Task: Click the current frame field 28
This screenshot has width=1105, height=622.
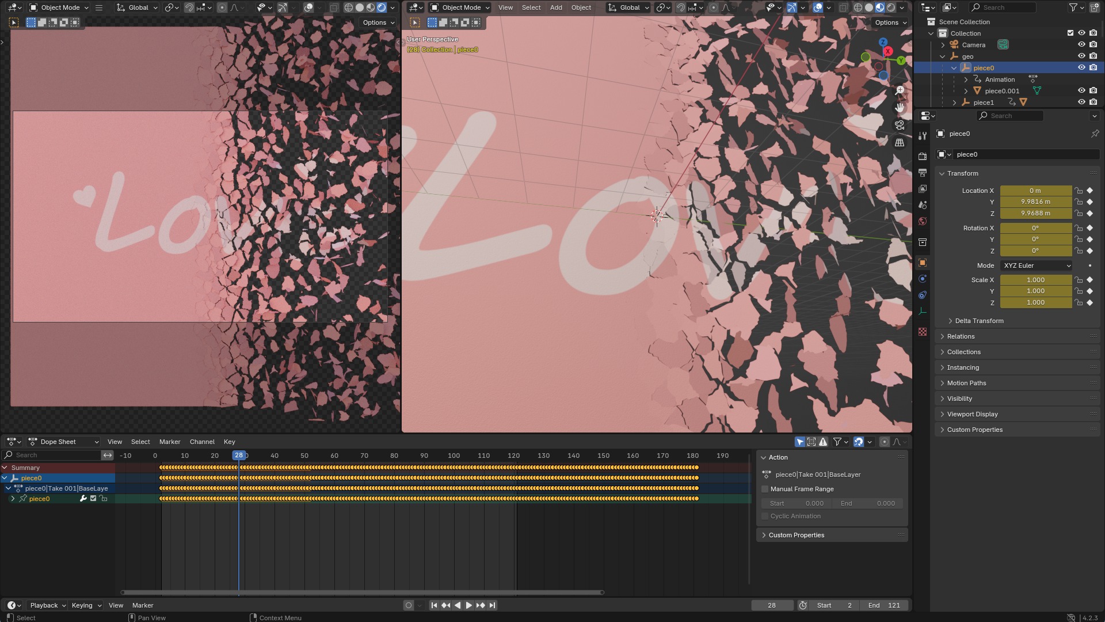Action: point(772,605)
